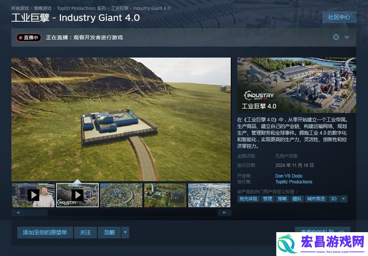This screenshot has height=256, width=368.
Task: Click the 无用户评测 reviews text
Action: point(286,156)
